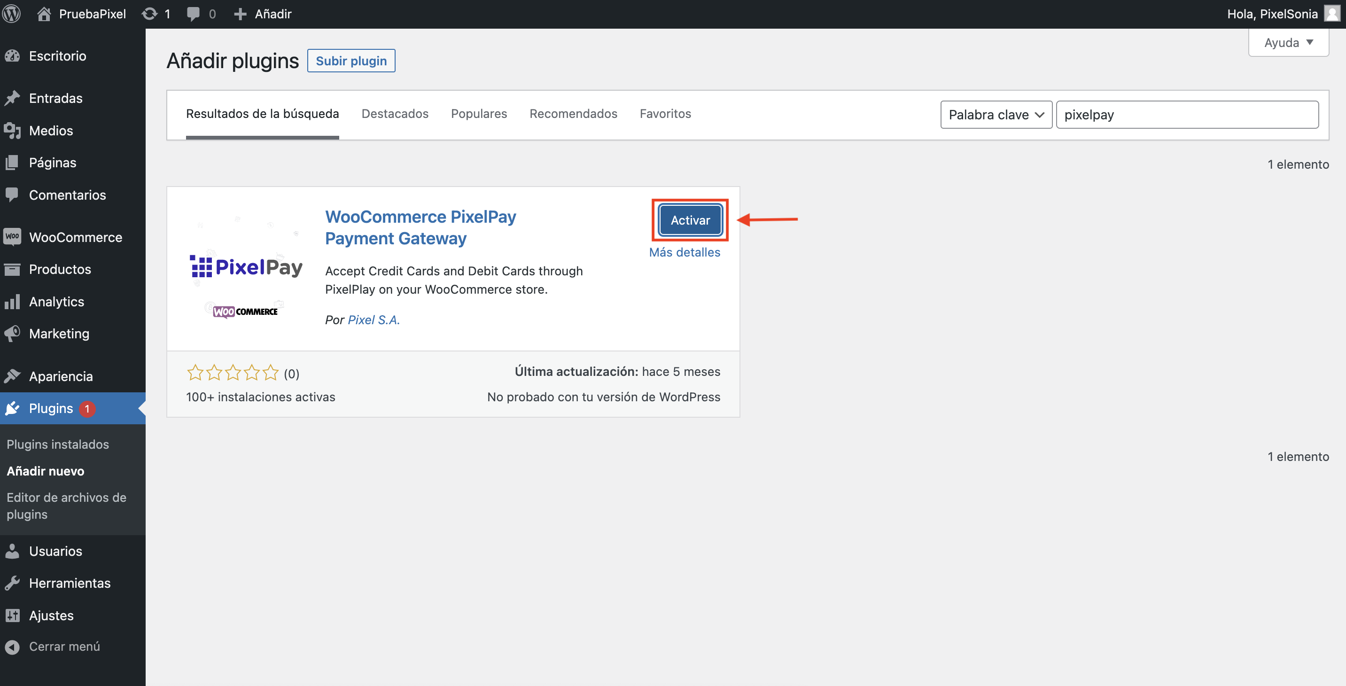This screenshot has width=1346, height=686.
Task: Open the Añadir nuevo submenu item
Action: [46, 471]
